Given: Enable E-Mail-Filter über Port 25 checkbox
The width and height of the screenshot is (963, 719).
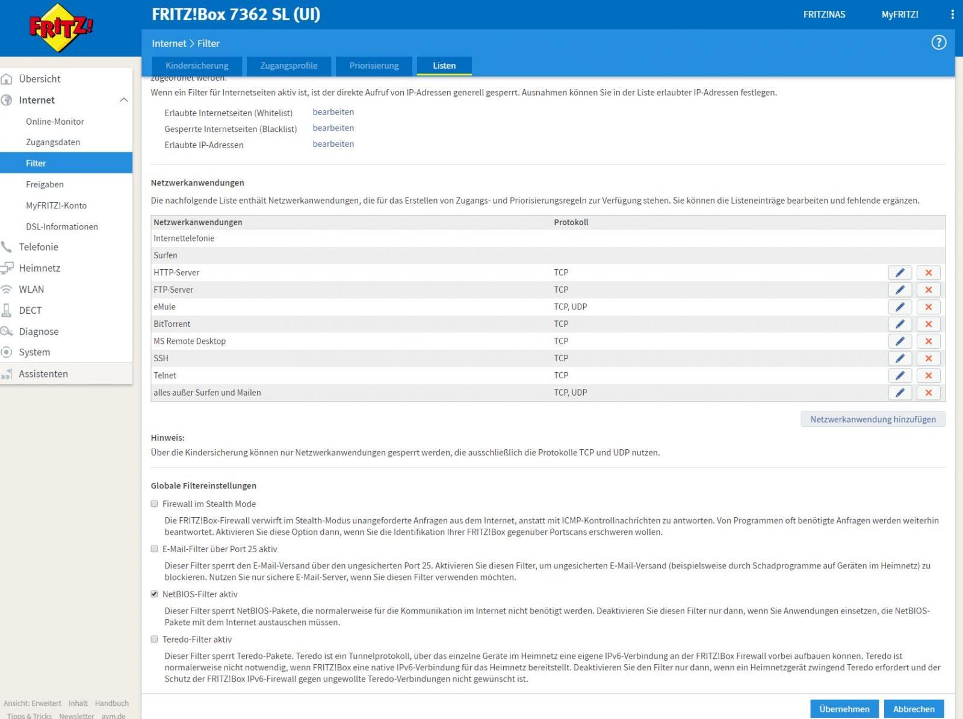Looking at the screenshot, I should coord(154,549).
